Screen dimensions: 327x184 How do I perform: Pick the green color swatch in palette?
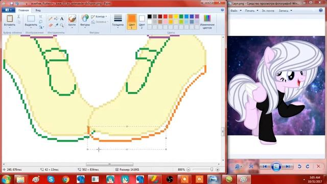click(181, 16)
